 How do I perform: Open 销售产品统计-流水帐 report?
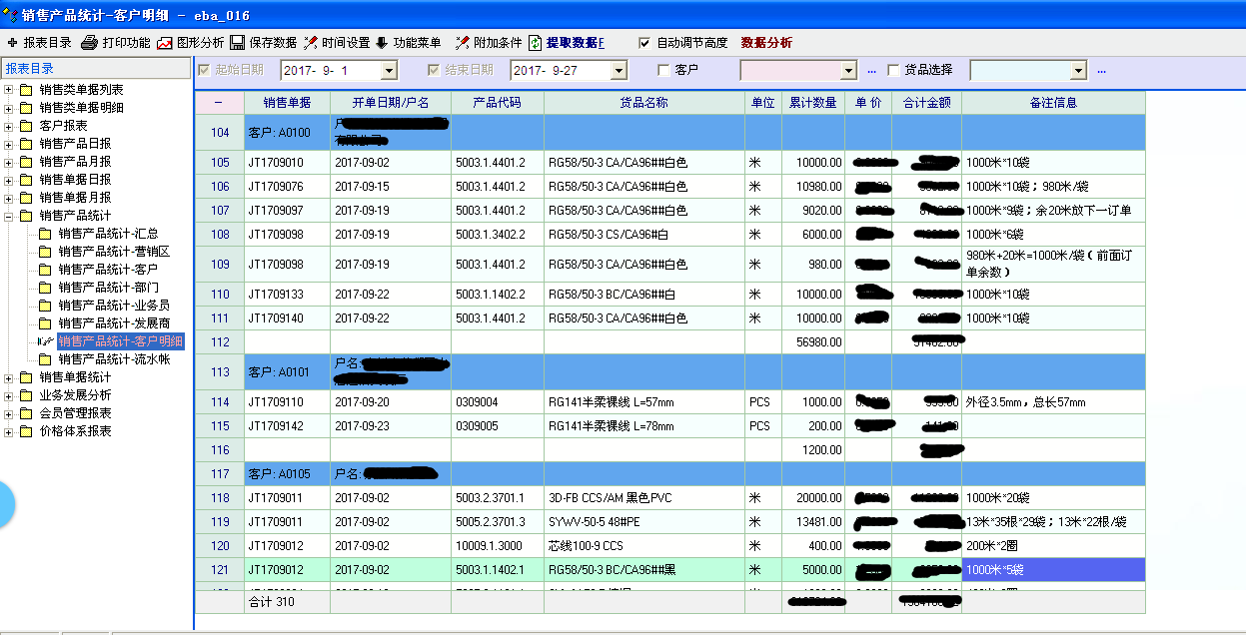(114, 359)
